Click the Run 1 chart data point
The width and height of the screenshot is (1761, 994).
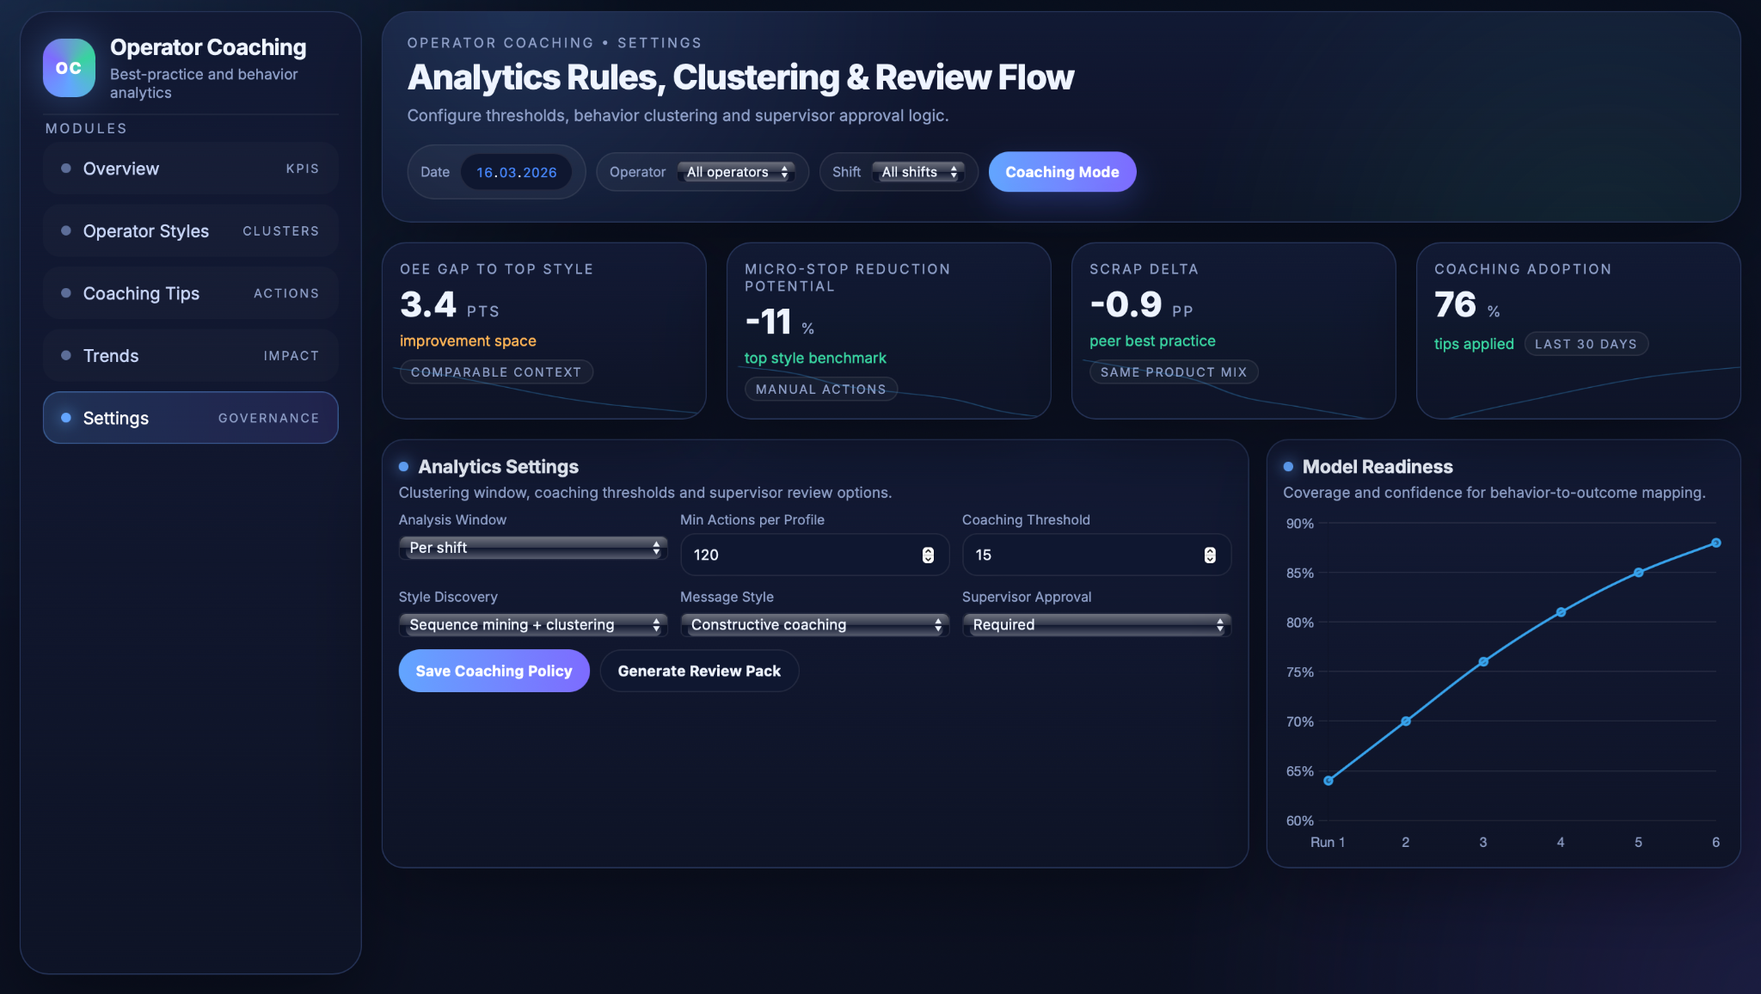[1328, 781]
